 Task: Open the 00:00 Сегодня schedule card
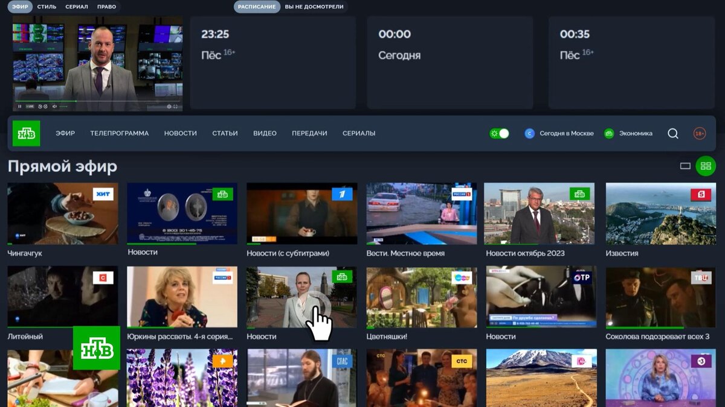click(450, 63)
